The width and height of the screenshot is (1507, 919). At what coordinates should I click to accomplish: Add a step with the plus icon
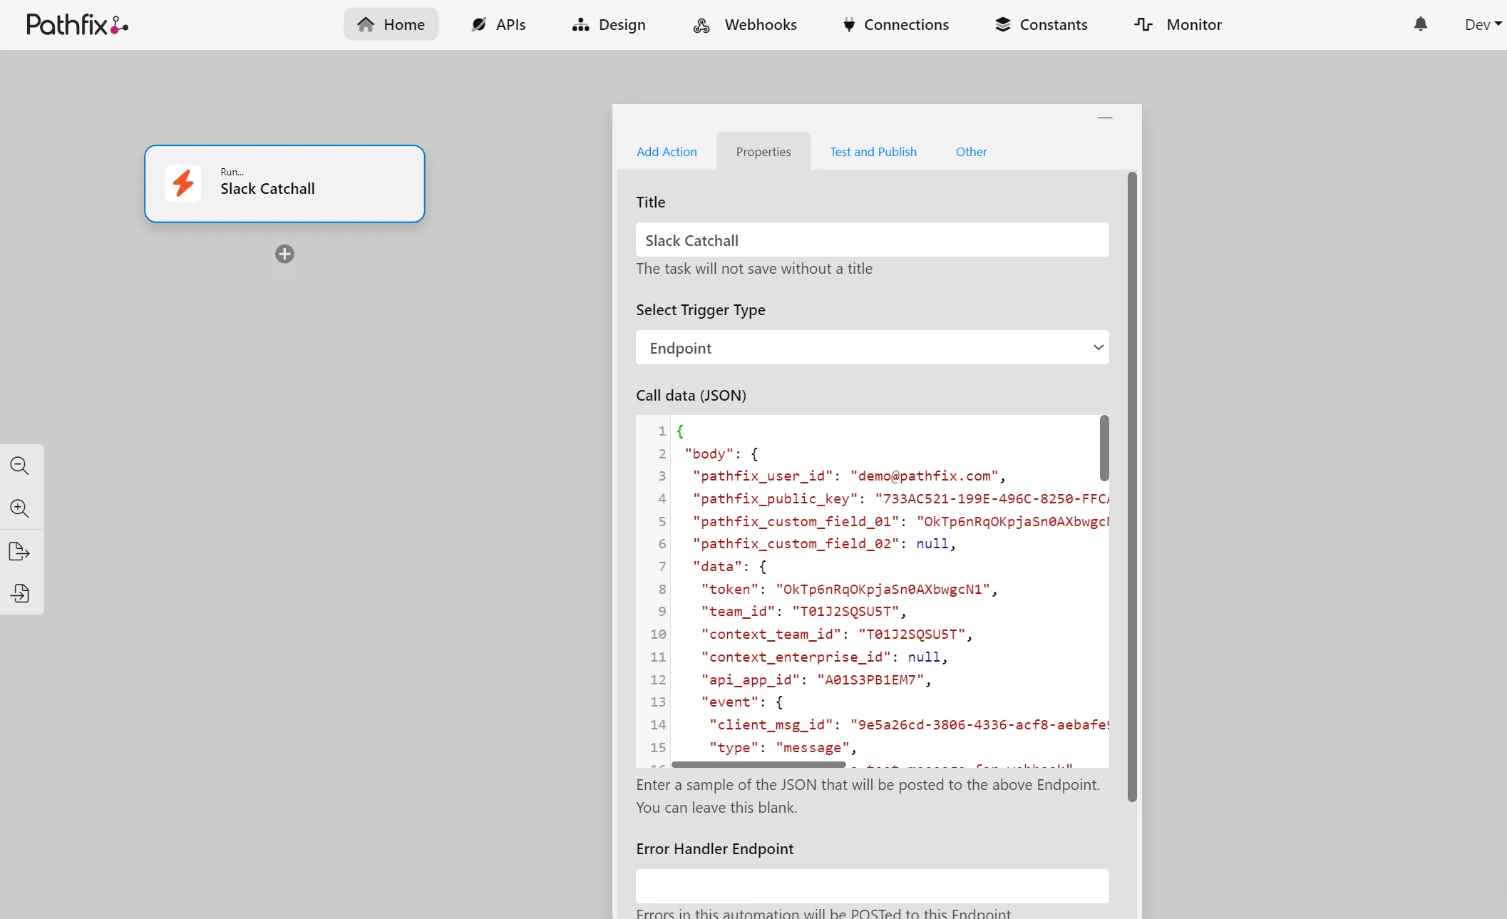click(x=284, y=254)
